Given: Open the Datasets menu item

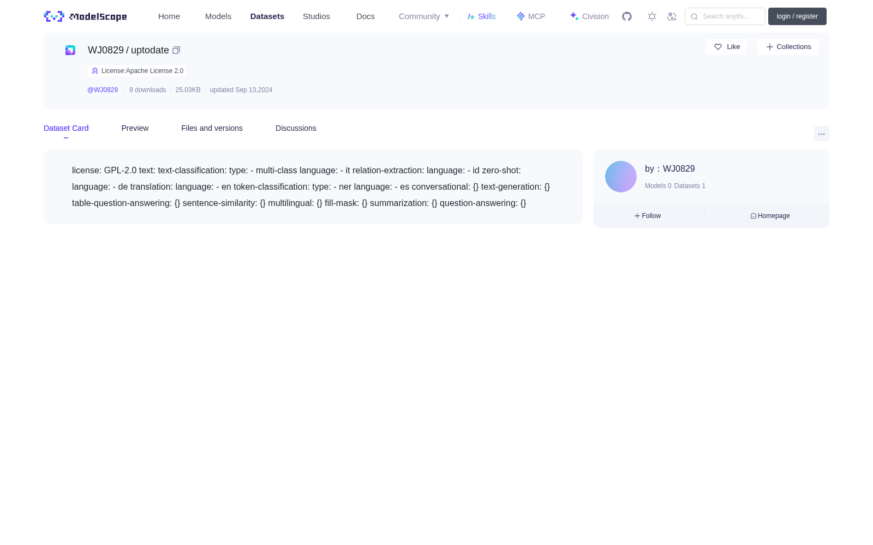Looking at the screenshot, I should click(267, 16).
